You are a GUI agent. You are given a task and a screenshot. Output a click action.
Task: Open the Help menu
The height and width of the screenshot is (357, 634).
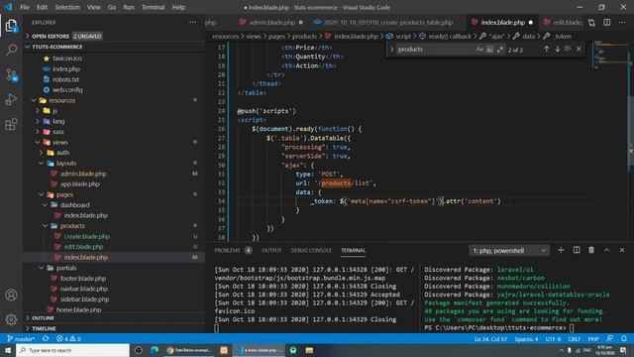pyautogui.click(x=178, y=7)
